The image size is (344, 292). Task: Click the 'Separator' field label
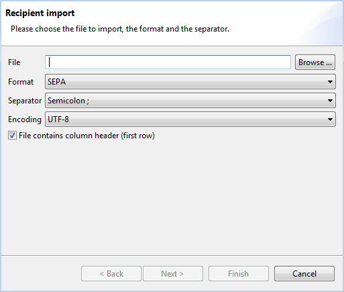pos(25,101)
